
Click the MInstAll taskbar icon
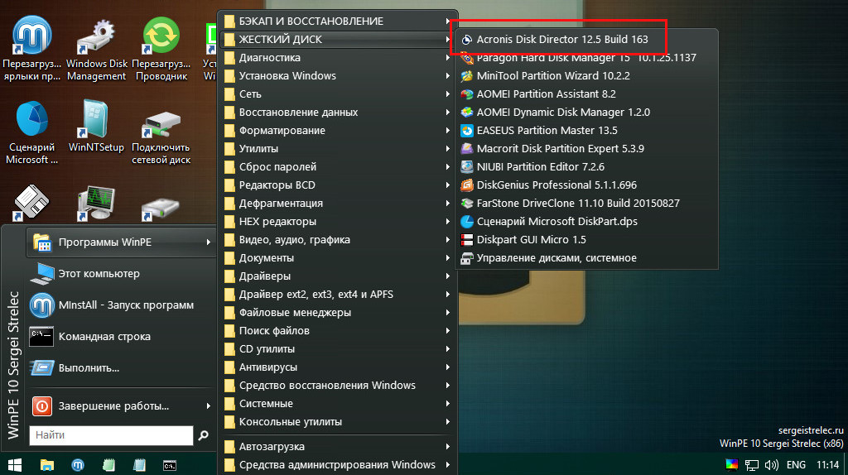(x=78, y=465)
